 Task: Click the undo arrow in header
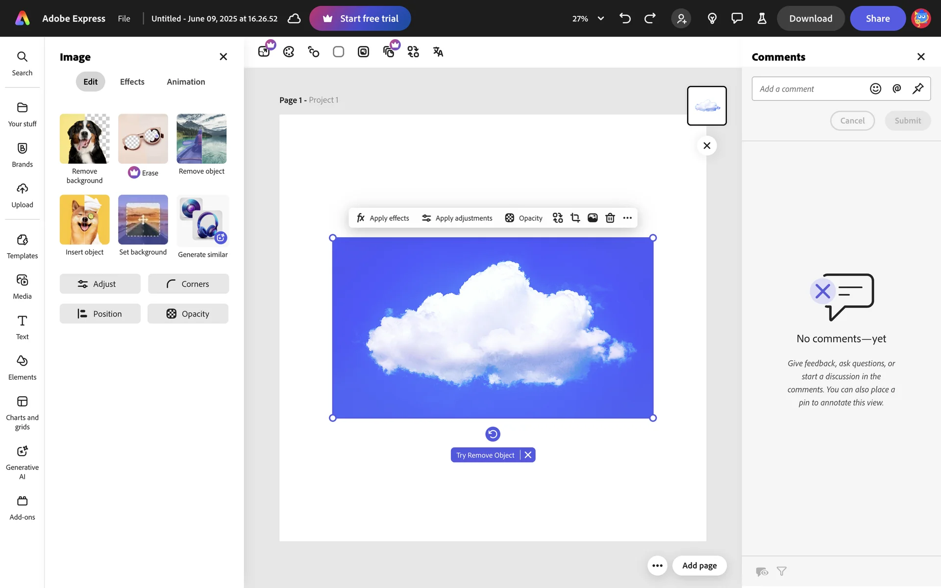625,19
